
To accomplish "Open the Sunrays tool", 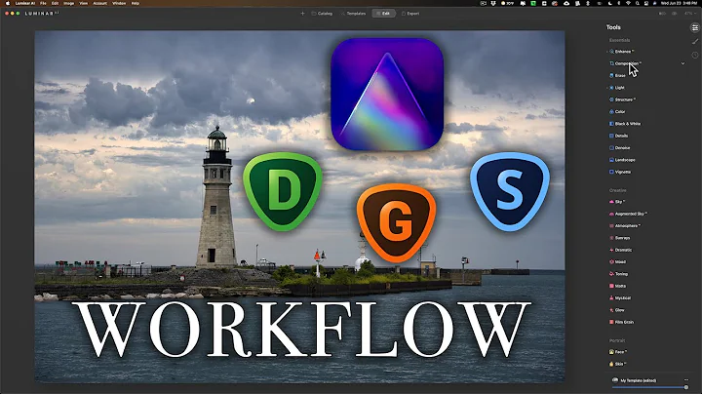I will 620,238.
